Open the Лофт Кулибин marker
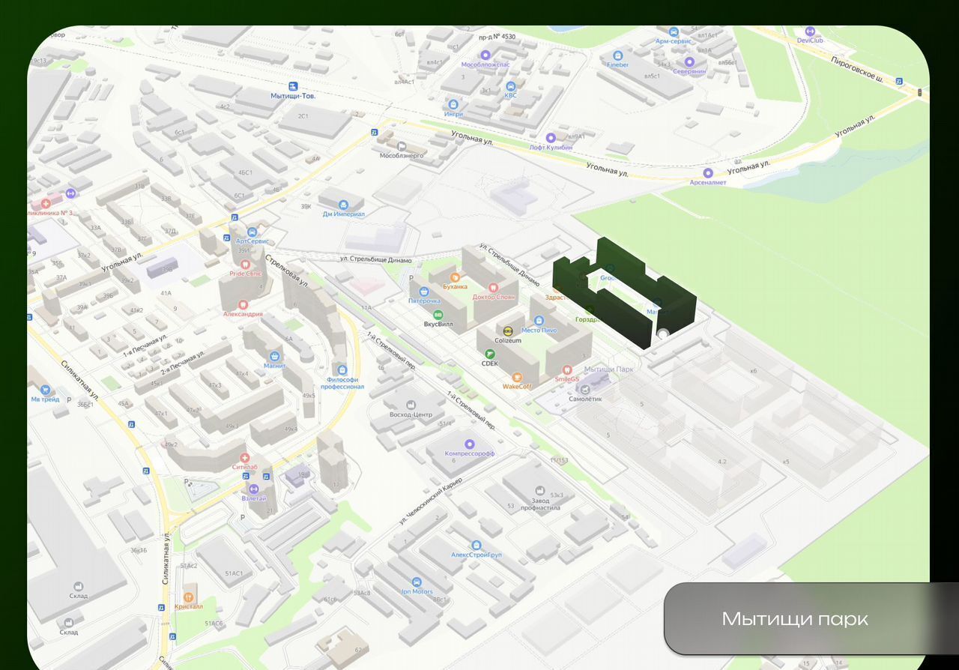Screen dimensions: 959x670 [551, 138]
